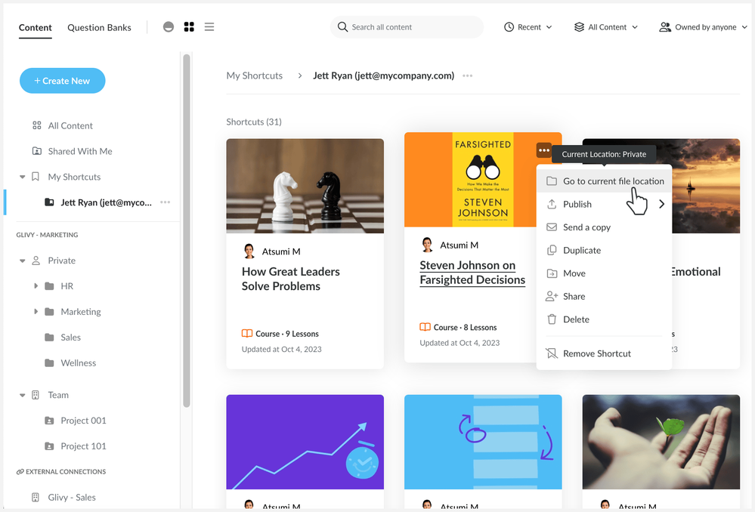Screen dimensions: 755x512
Task: Click the building icon beside Glivy - Sales
Action: (36, 498)
